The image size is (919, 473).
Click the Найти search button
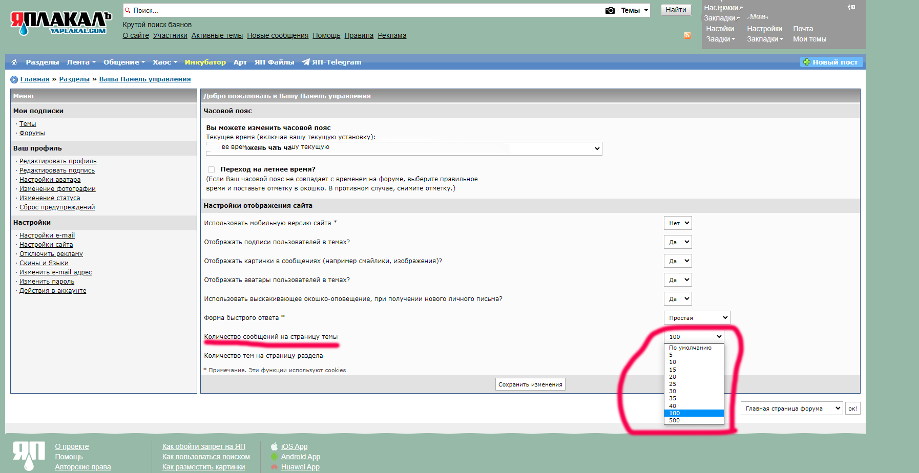pyautogui.click(x=676, y=10)
